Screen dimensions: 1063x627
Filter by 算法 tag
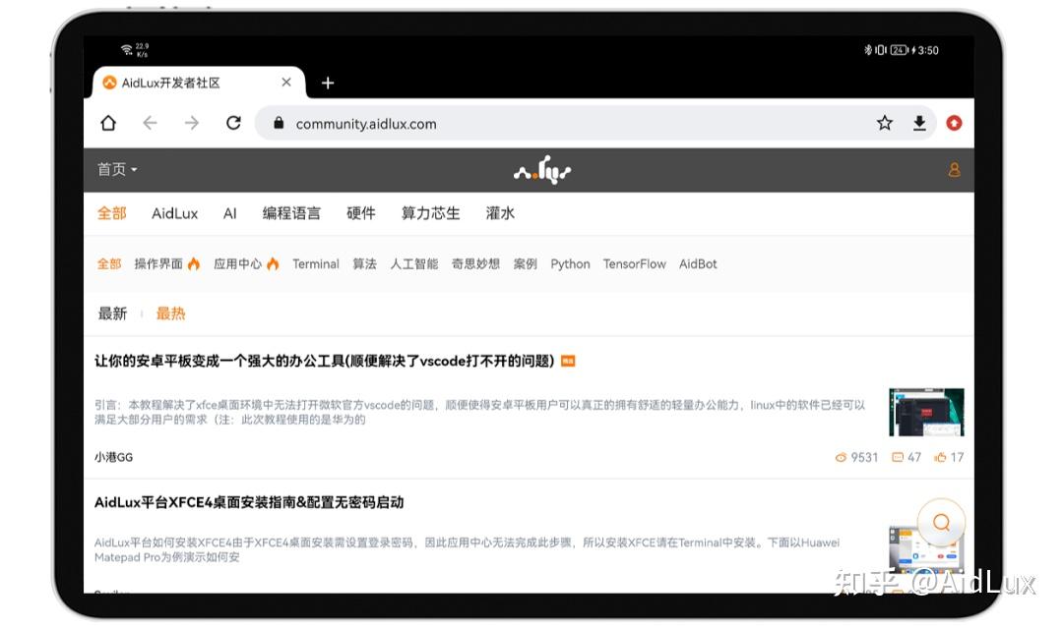[x=365, y=264]
